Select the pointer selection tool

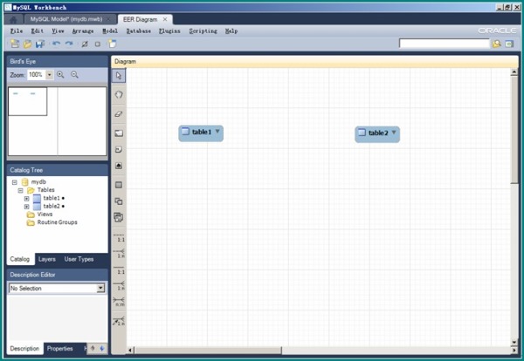click(119, 76)
